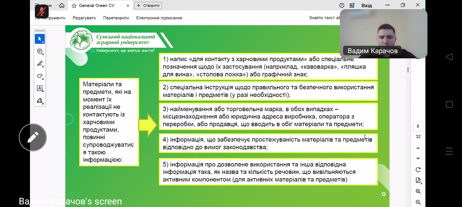Viewport: 462px width, 207px height.
Task: Star the General Green CV document
Action: (x=74, y=6)
